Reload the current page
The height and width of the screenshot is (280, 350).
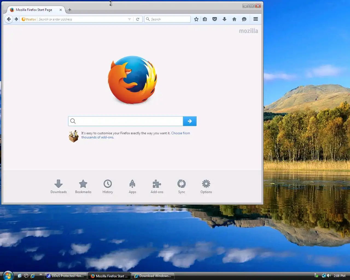(138, 19)
